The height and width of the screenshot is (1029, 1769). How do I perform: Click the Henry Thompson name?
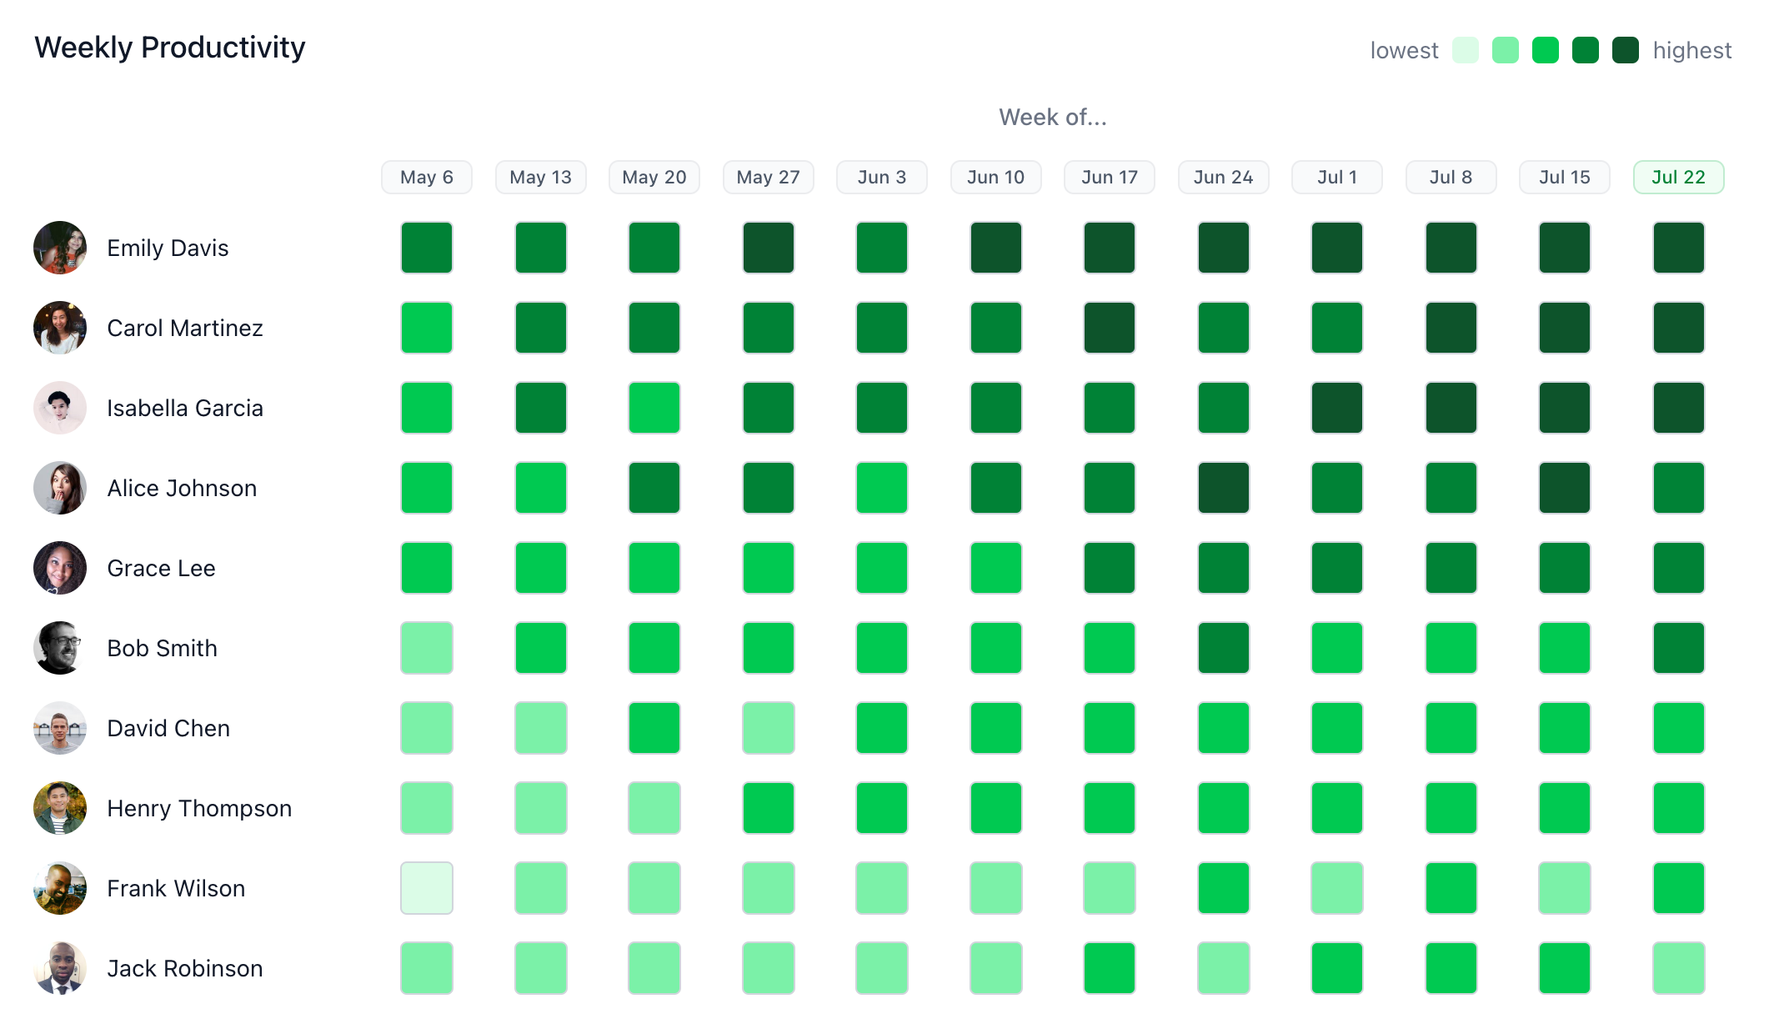[199, 808]
